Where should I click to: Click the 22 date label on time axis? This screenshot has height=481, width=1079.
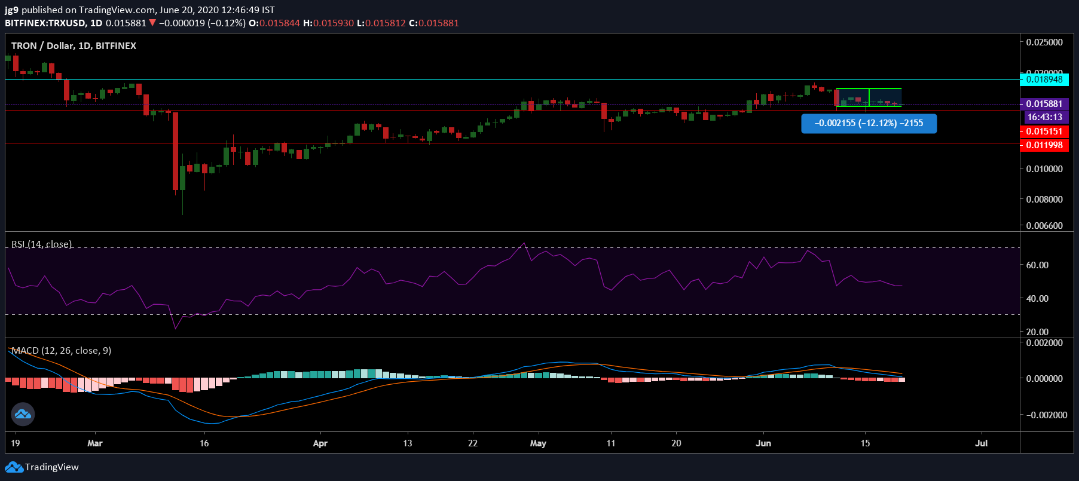tap(473, 443)
